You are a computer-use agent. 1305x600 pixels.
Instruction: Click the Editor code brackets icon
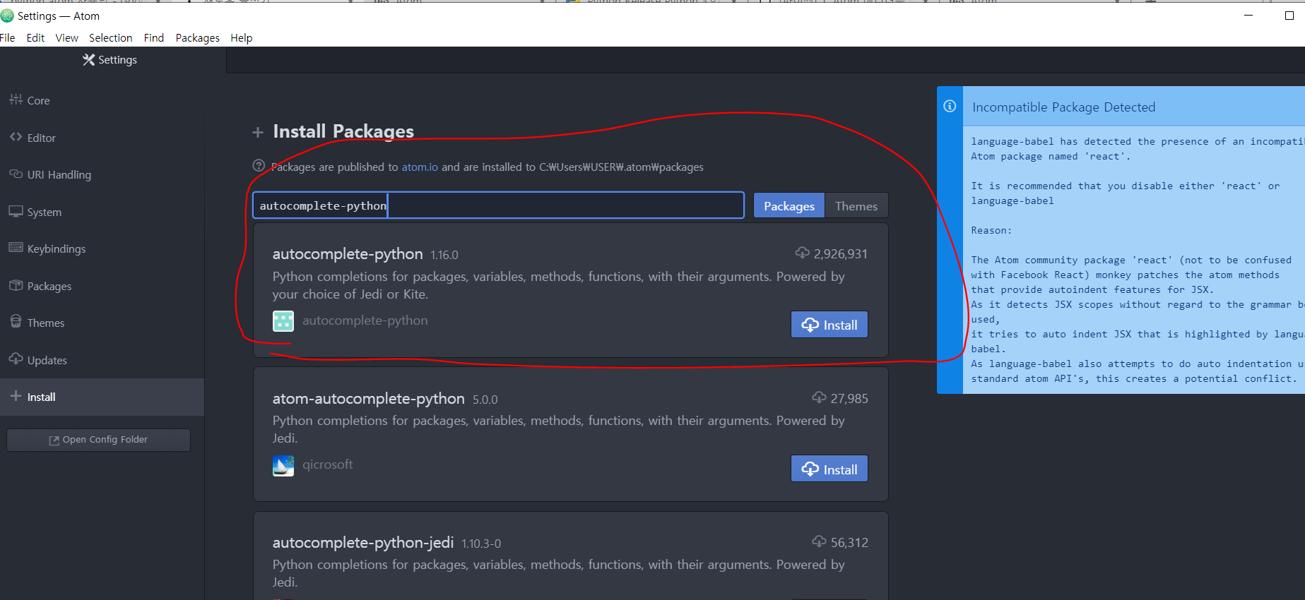(16, 137)
